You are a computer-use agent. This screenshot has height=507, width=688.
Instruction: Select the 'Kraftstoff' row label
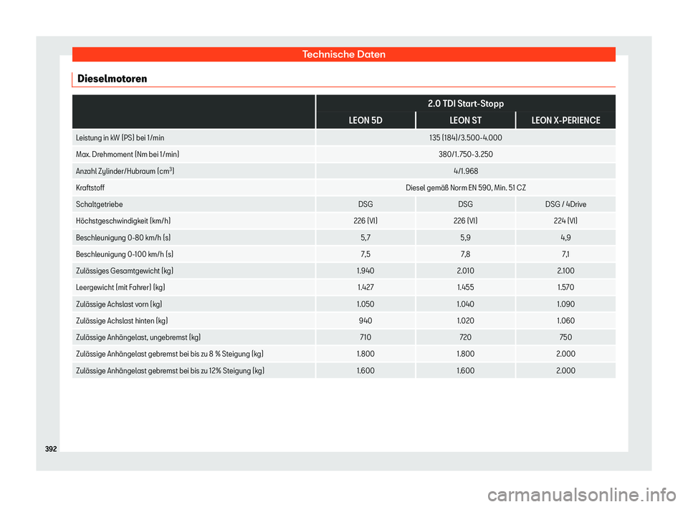click(x=90, y=188)
